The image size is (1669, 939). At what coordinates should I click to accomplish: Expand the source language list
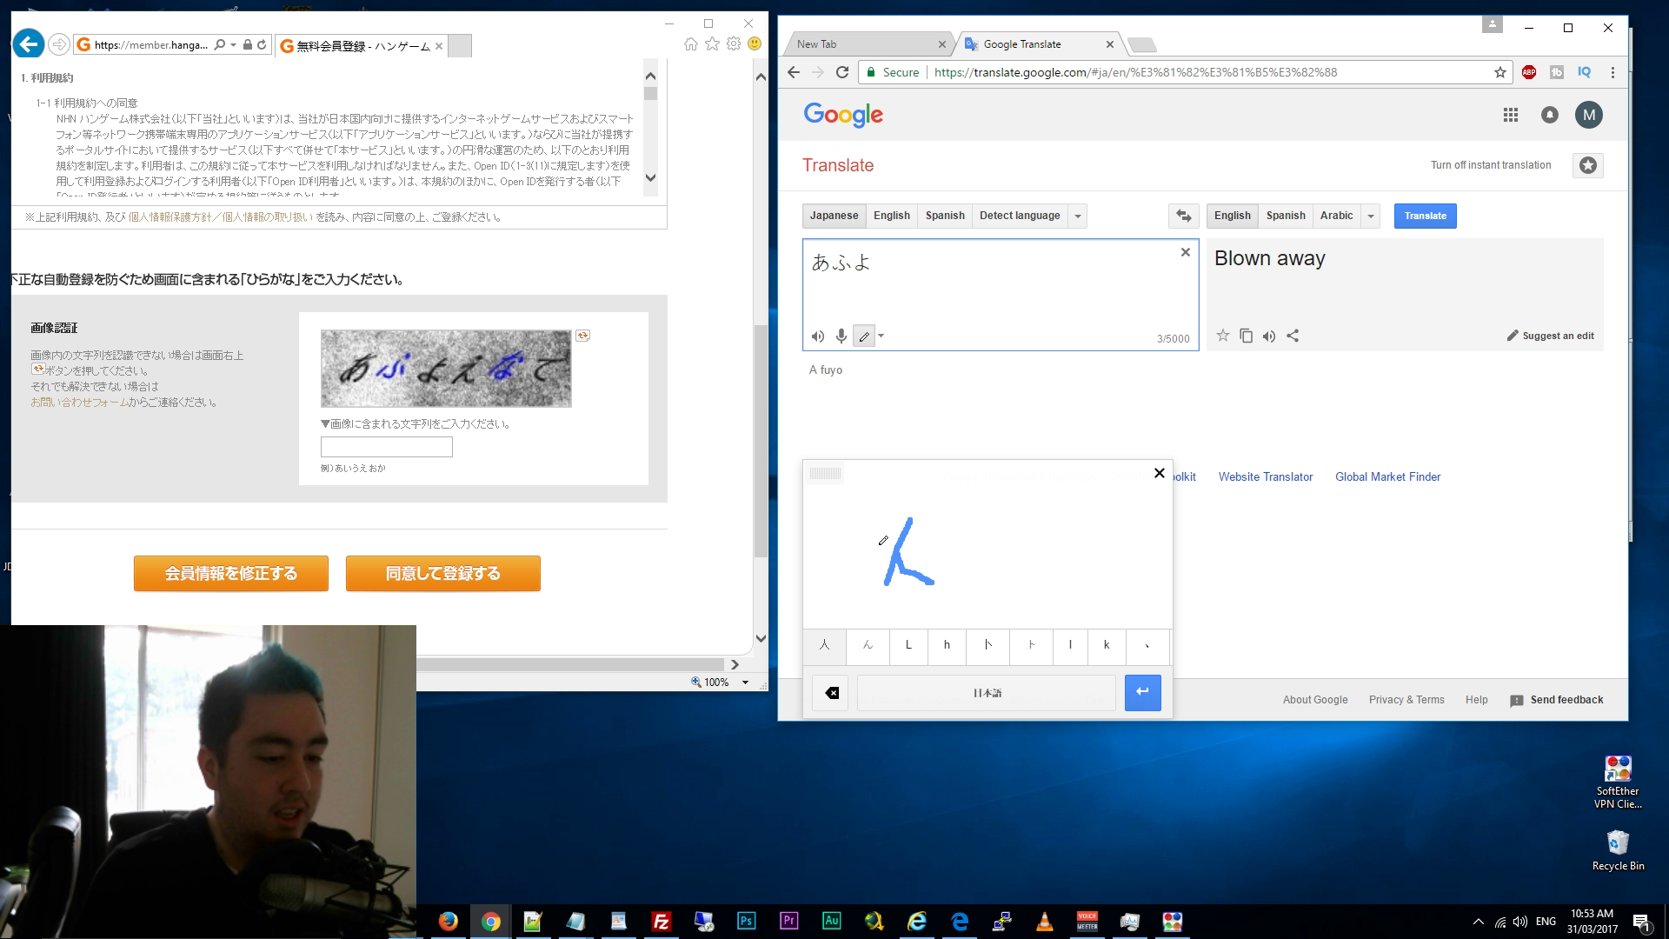coord(1077,216)
